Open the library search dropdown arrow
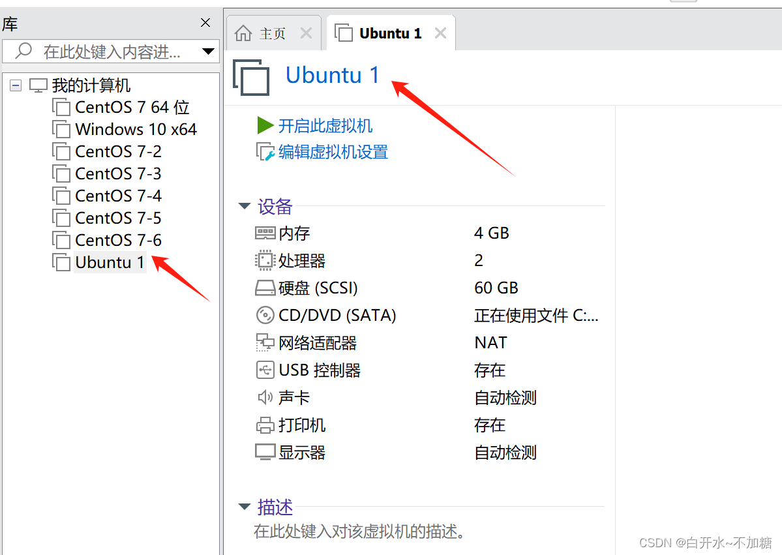This screenshot has height=555, width=782. tap(208, 51)
